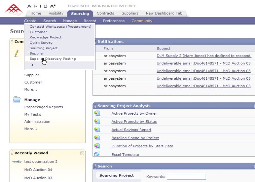
Task: Open report icon beside Duration of Projects by Start Date
Action: [x=97, y=146]
